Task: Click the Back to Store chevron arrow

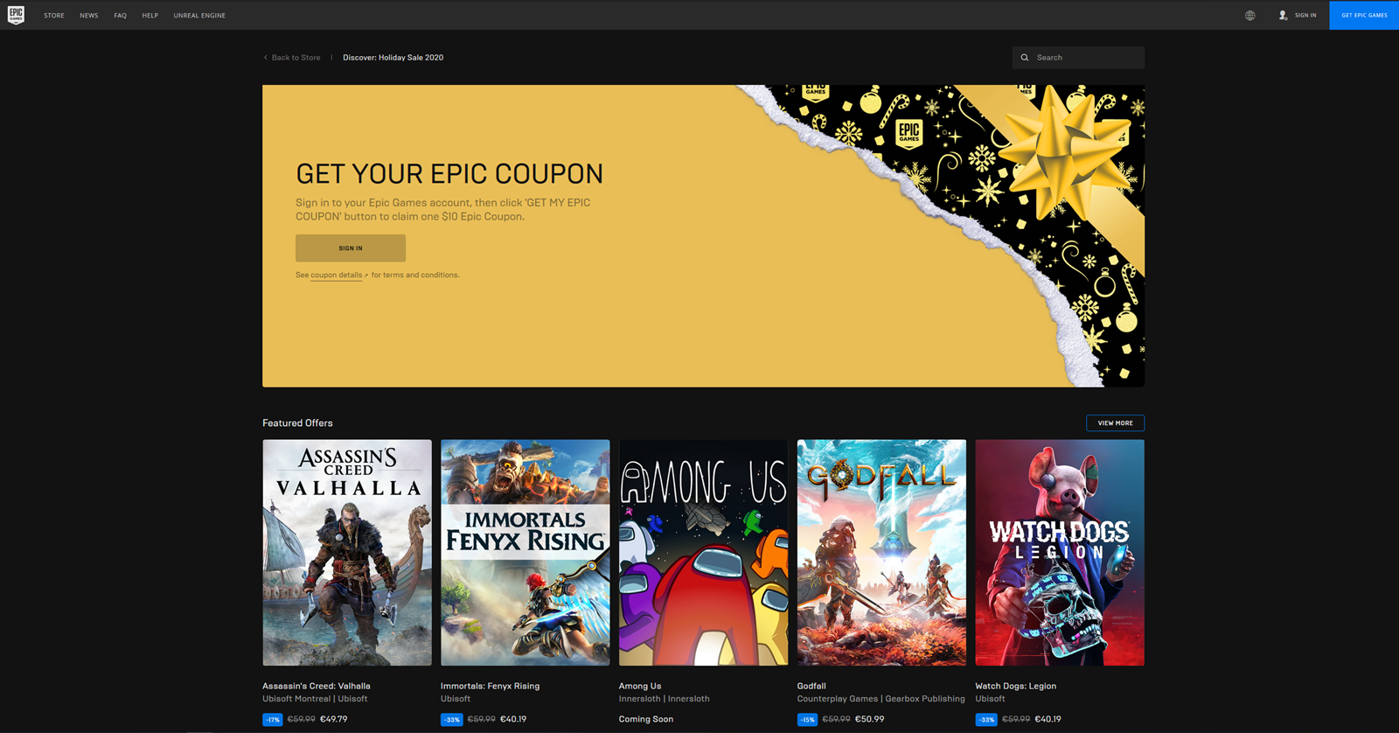Action: 266,58
